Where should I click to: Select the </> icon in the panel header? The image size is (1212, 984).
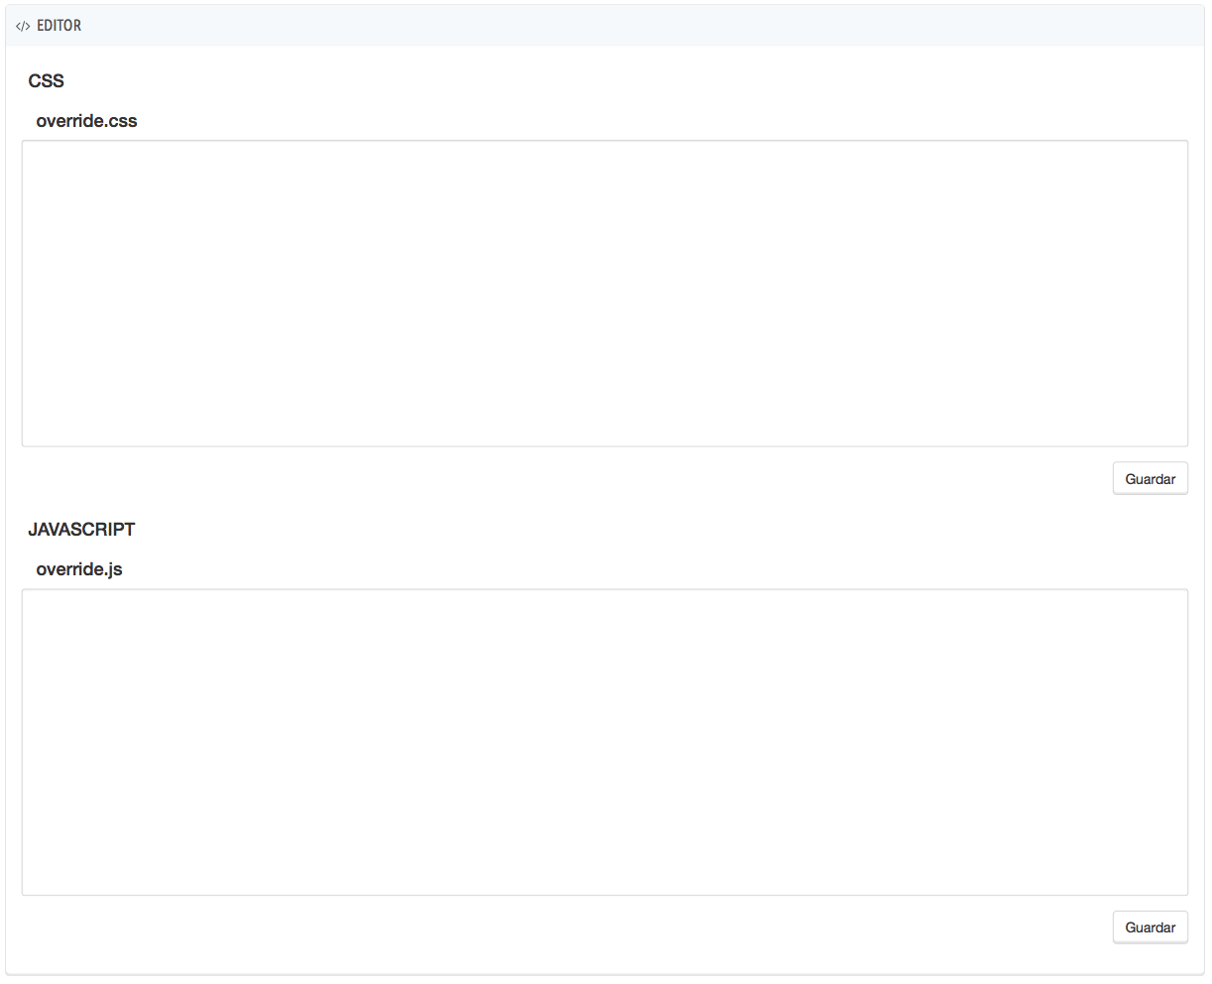point(23,26)
